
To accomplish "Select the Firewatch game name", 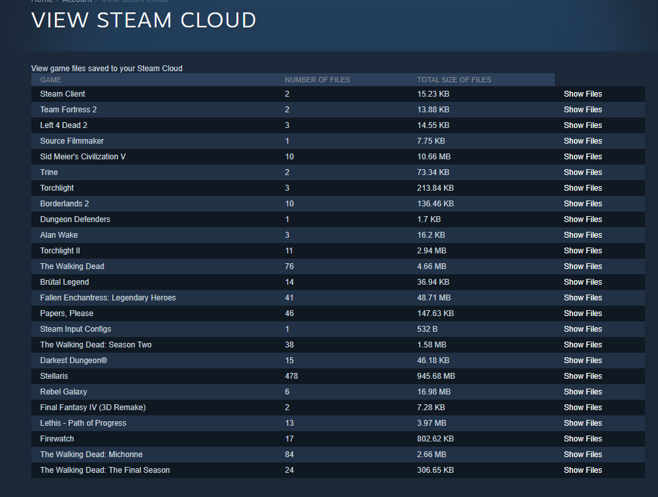I will point(57,439).
